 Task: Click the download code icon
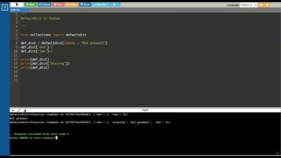114,4
